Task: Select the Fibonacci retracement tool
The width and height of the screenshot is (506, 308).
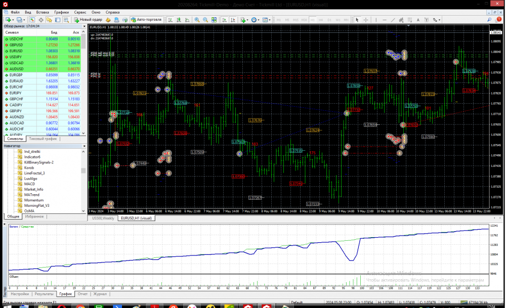Action: click(x=409, y=20)
